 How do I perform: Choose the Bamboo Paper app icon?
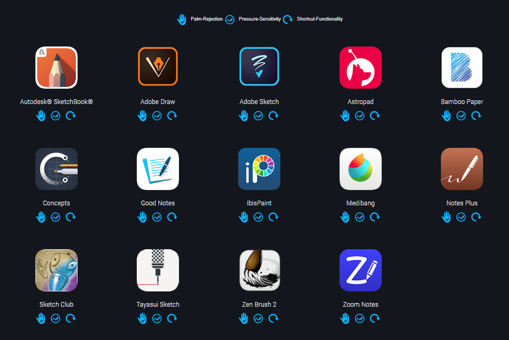click(462, 68)
